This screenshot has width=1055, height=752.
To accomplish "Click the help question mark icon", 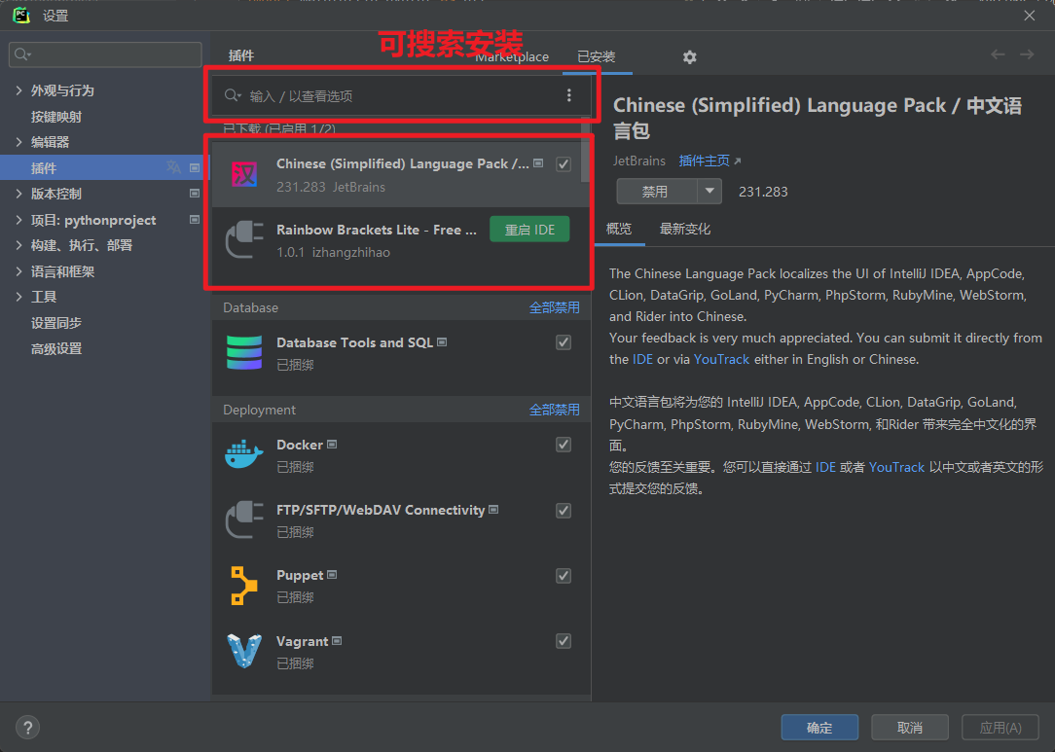I will click(x=27, y=727).
